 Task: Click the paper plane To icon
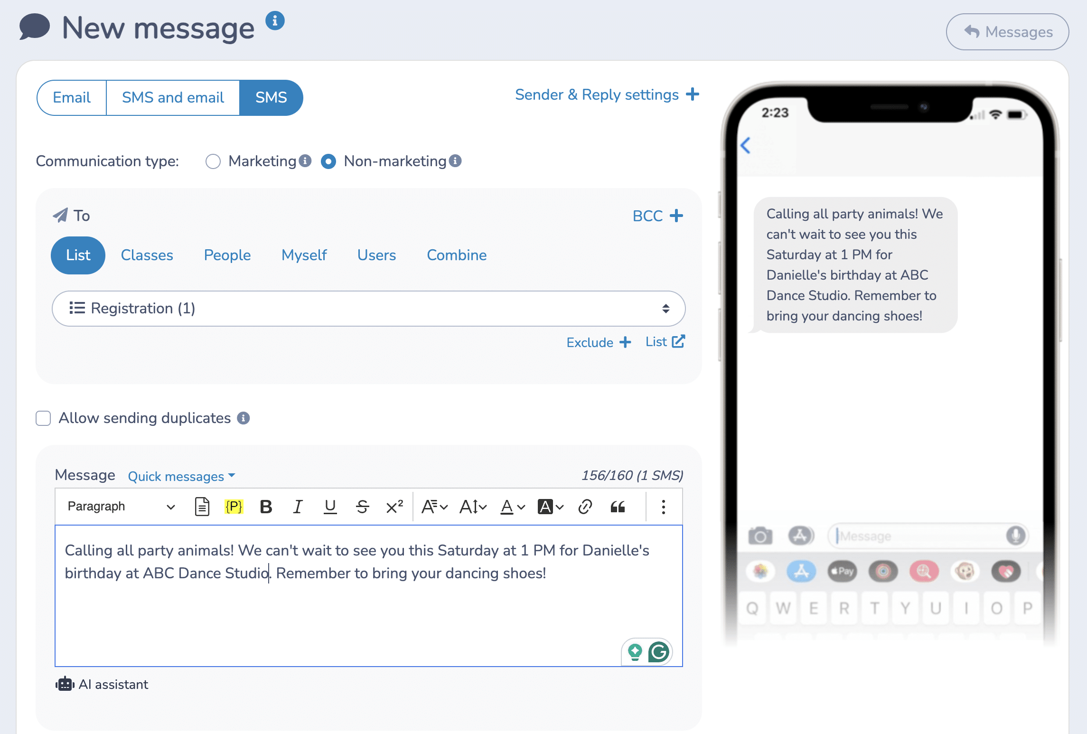(60, 216)
